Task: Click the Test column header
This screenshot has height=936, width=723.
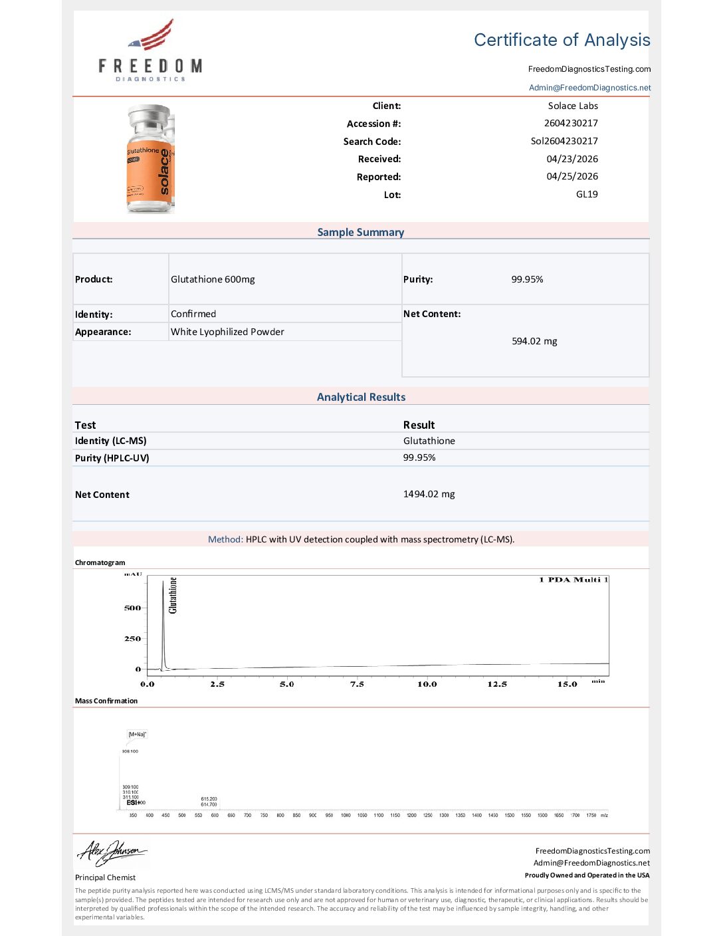Action: pos(85,425)
